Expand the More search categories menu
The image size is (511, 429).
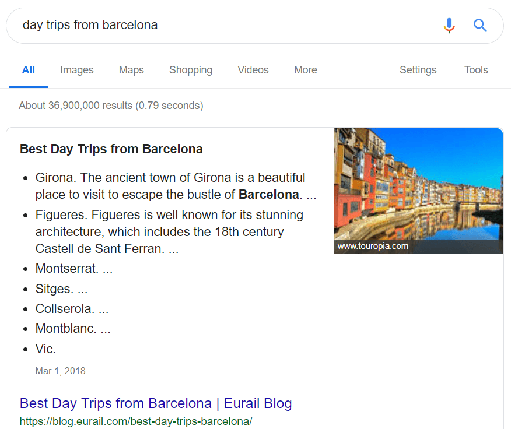tap(306, 70)
